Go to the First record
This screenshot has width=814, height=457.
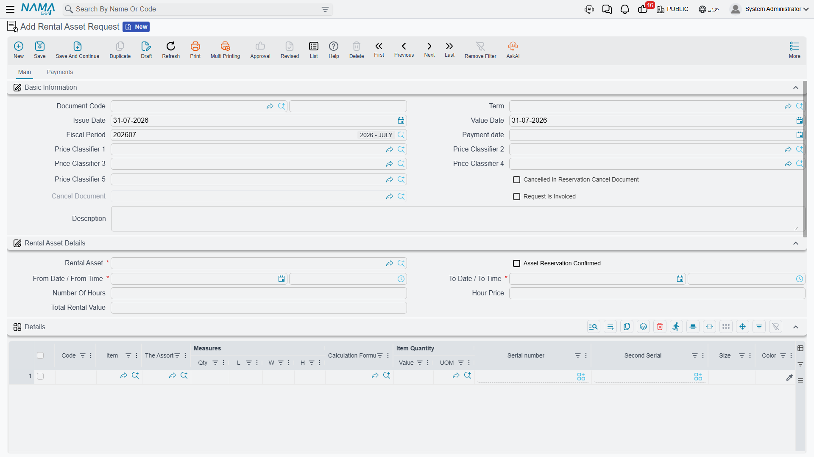pyautogui.click(x=379, y=50)
